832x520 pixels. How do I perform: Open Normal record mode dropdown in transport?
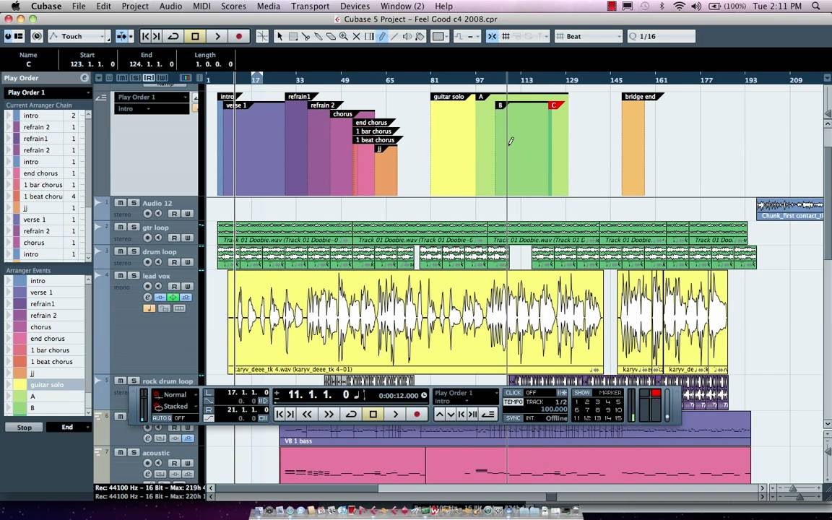pos(175,395)
